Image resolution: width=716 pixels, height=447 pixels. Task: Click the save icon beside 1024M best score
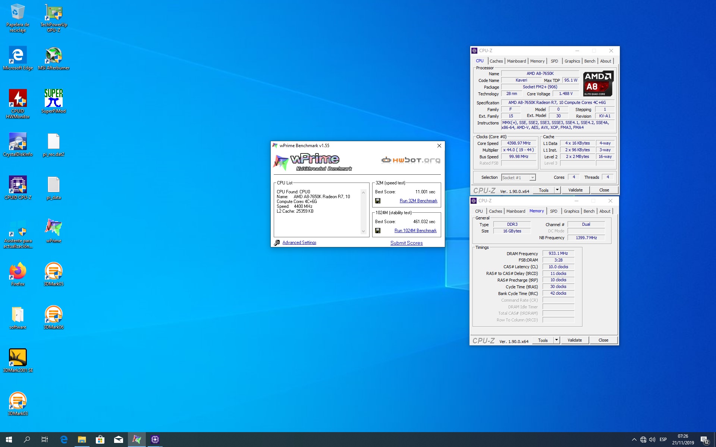point(378,231)
